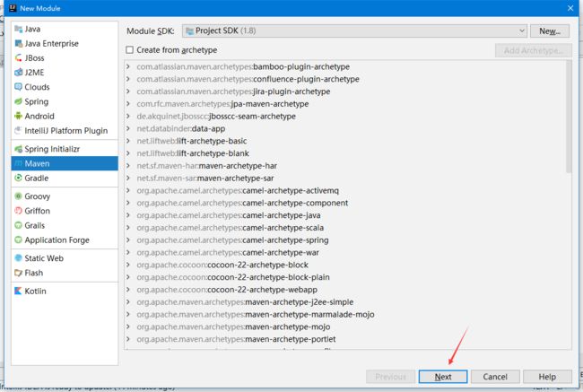Select the Spring module type

(65, 101)
